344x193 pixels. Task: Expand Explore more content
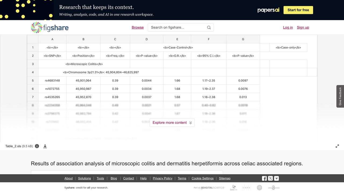[x=172, y=123]
